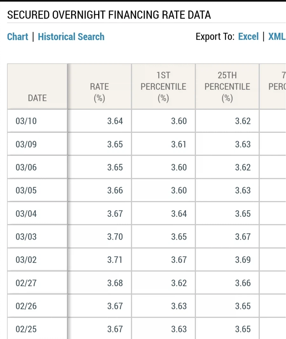The width and height of the screenshot is (286, 339).
Task: Export the data to Excel
Action: [x=248, y=37]
